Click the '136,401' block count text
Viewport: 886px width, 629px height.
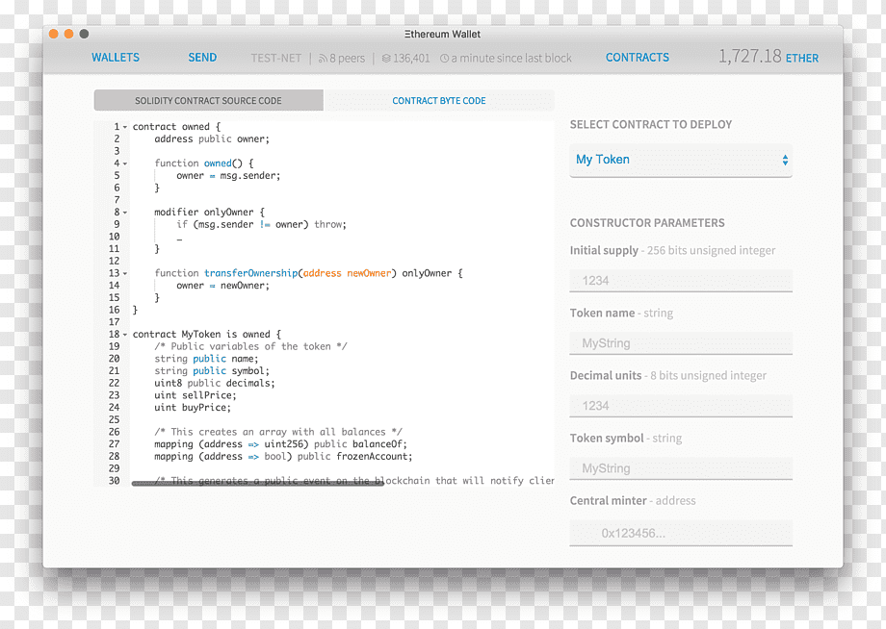click(411, 58)
